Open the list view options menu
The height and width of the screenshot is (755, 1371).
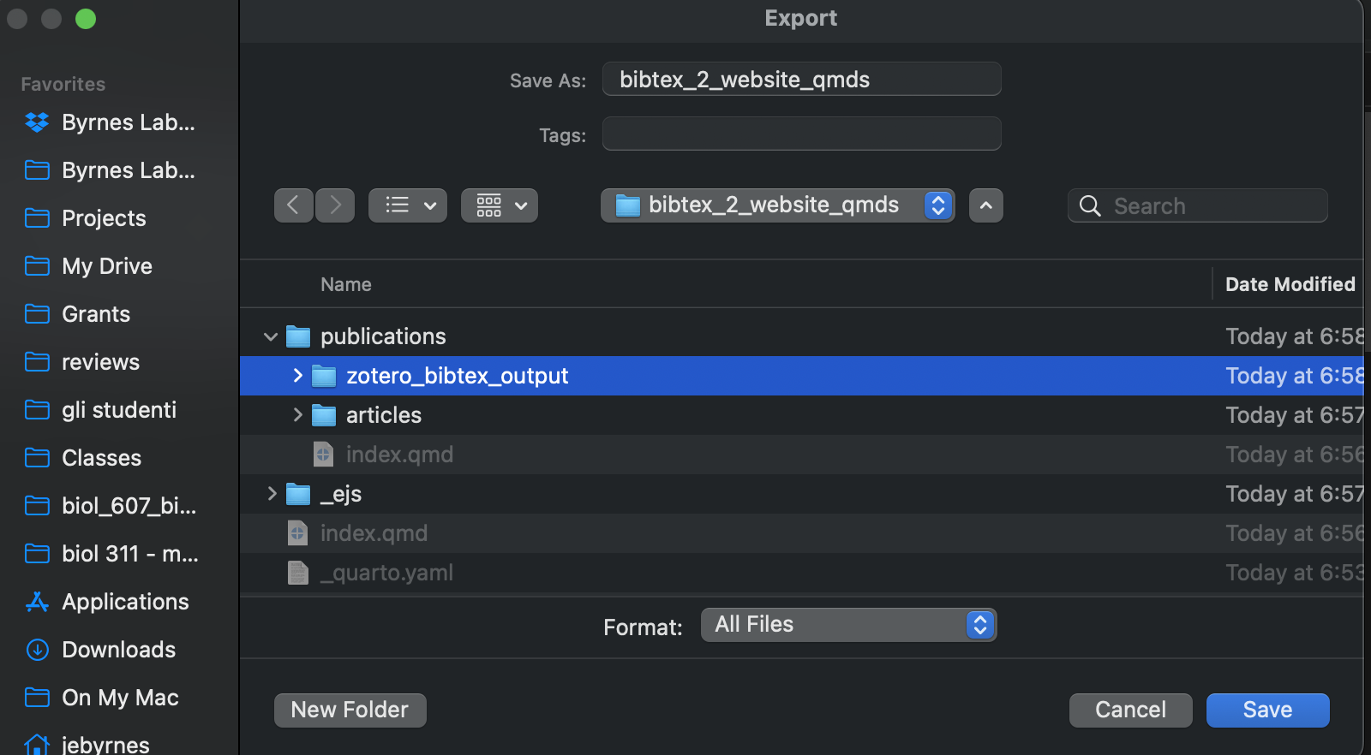tap(408, 205)
